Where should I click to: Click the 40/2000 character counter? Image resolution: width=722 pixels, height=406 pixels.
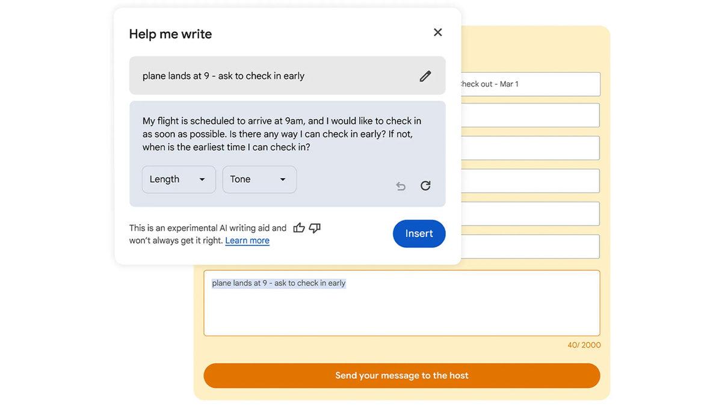[584, 345]
